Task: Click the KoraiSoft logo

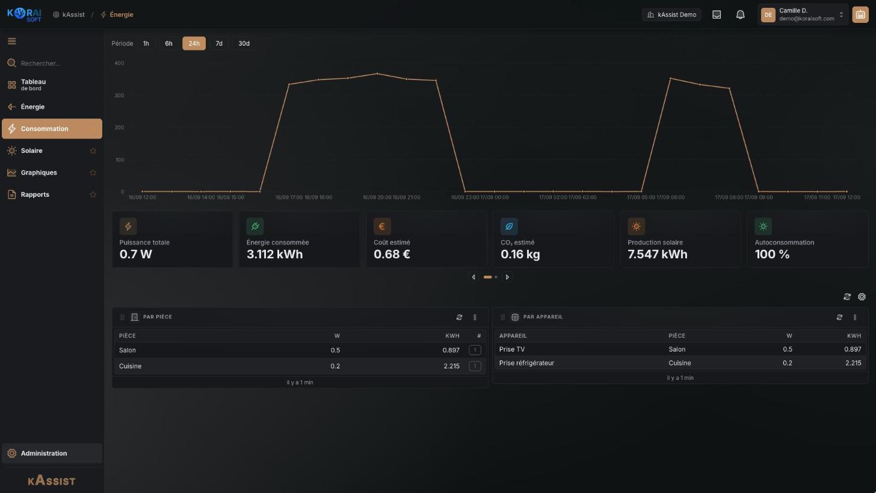Action: [x=24, y=14]
